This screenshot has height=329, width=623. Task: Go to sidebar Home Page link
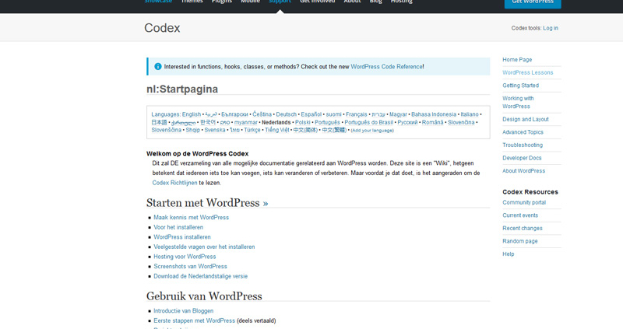(x=517, y=60)
